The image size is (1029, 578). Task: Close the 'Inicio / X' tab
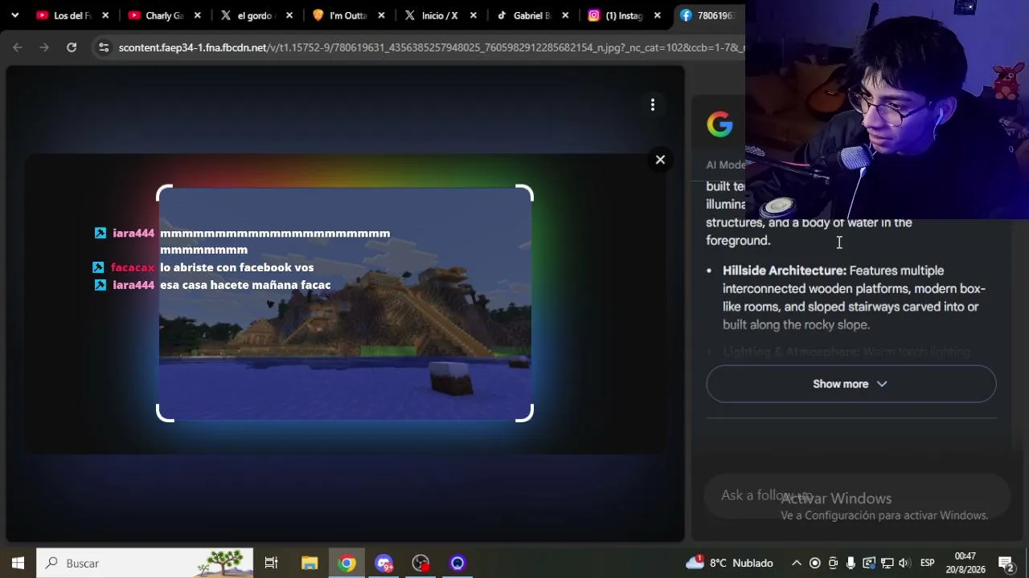474,15
